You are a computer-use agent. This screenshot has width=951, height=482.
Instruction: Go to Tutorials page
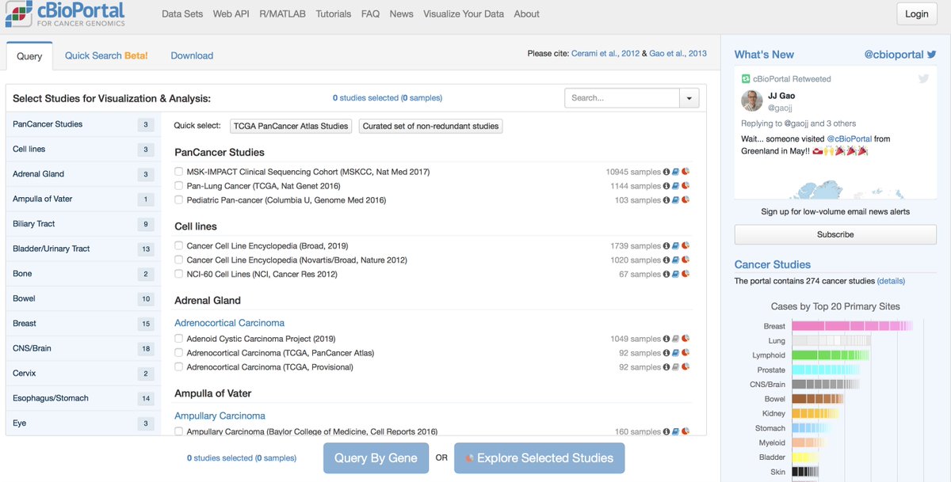(334, 14)
